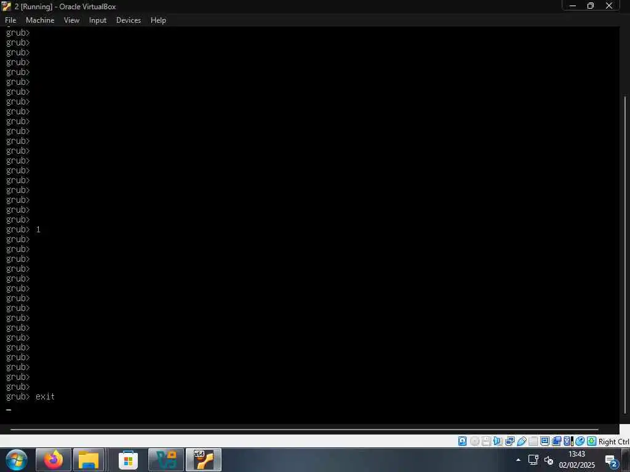Open the File menu
This screenshot has height=472, width=630.
(x=10, y=20)
